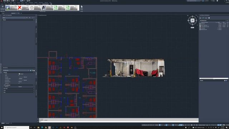Screen dimensions: 229x129
Task: Open the Sheet Set Manager Open dropdown
Action: click(14, 18)
